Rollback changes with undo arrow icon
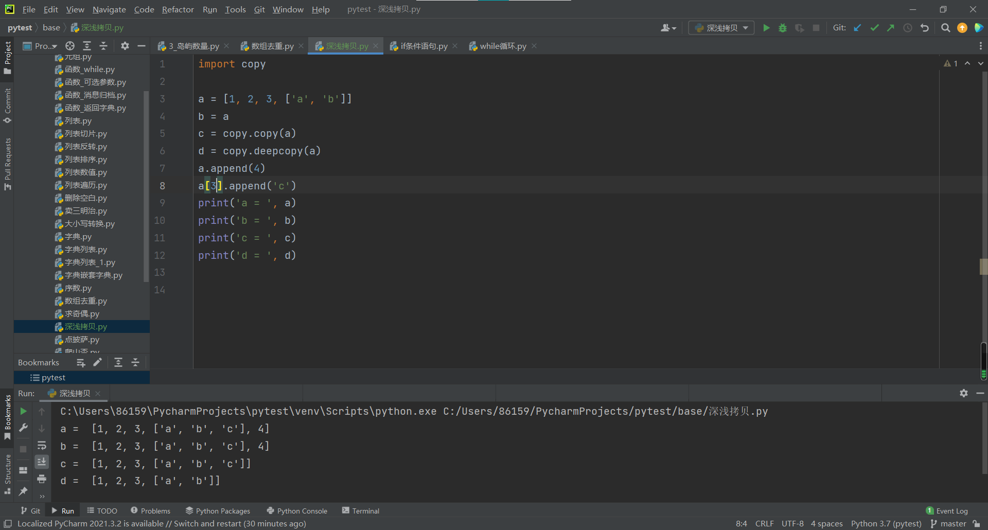Screen dimensions: 988x530 tap(925, 28)
